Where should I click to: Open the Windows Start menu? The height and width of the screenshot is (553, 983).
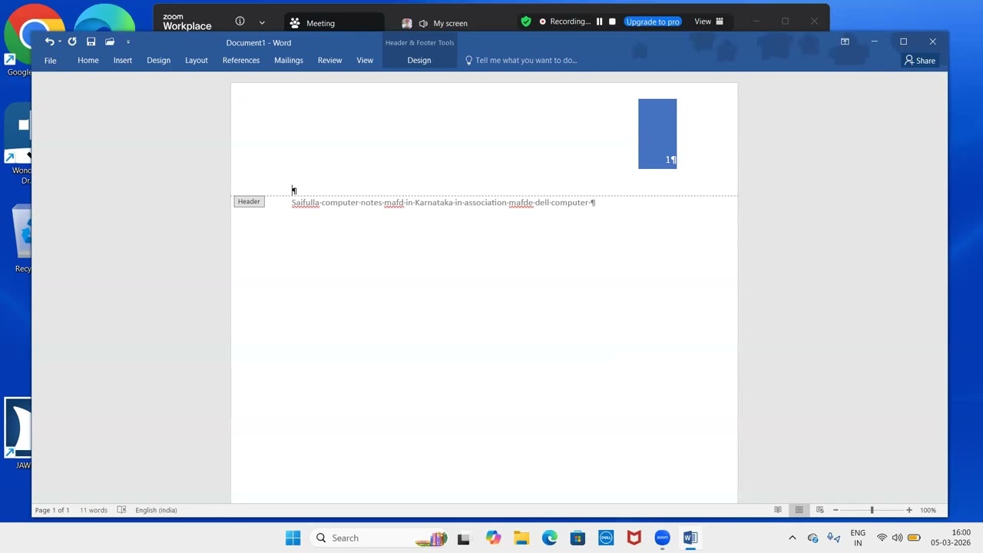(x=293, y=538)
